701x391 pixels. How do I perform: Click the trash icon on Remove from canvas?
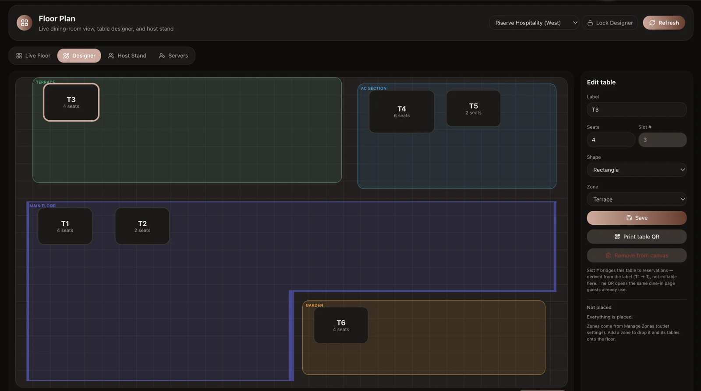pos(608,255)
